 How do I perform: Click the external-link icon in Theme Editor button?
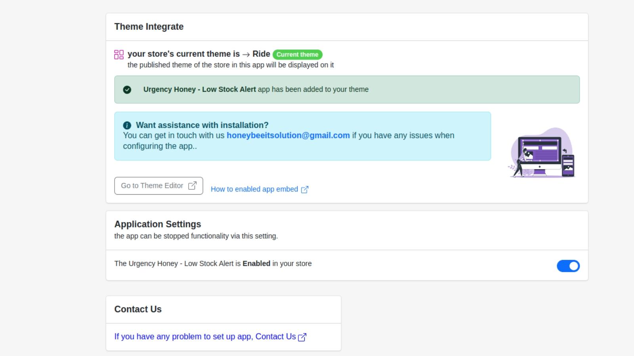[x=192, y=186]
